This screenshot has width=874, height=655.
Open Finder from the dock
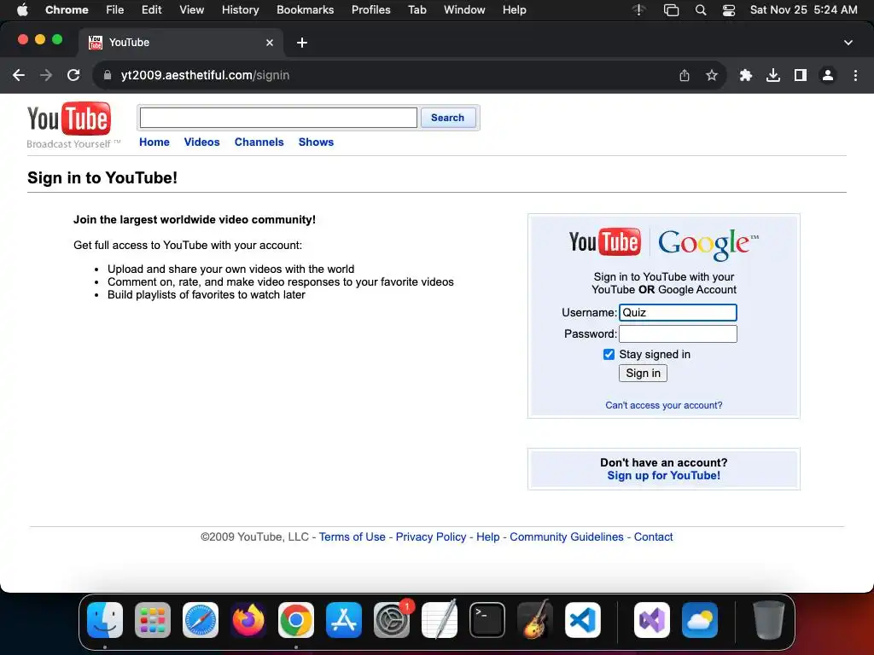(x=105, y=620)
